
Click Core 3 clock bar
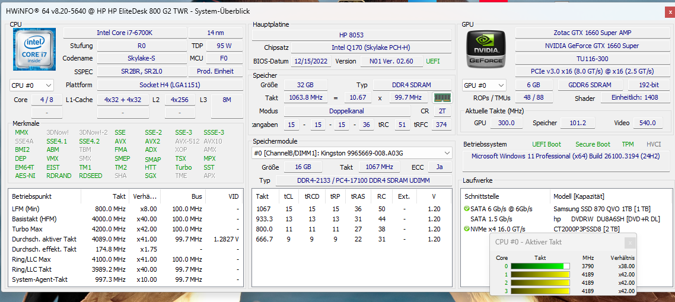[540, 291]
